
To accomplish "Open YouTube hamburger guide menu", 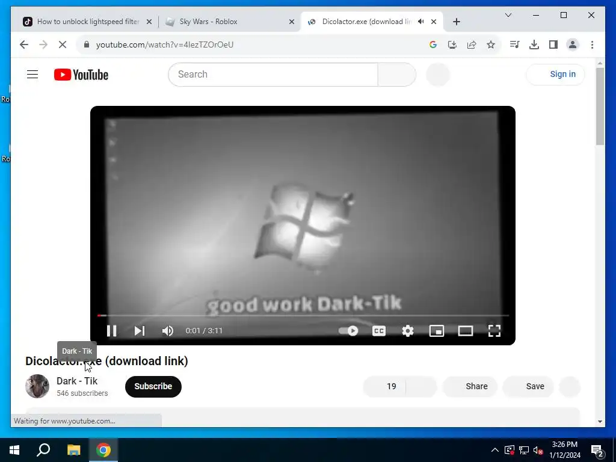I will tap(32, 74).
